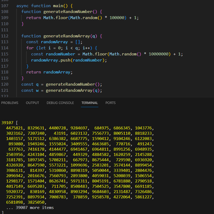Click the 10000000 literal on line 115
Viewport: 214px width, 214px height.
(159, 54)
